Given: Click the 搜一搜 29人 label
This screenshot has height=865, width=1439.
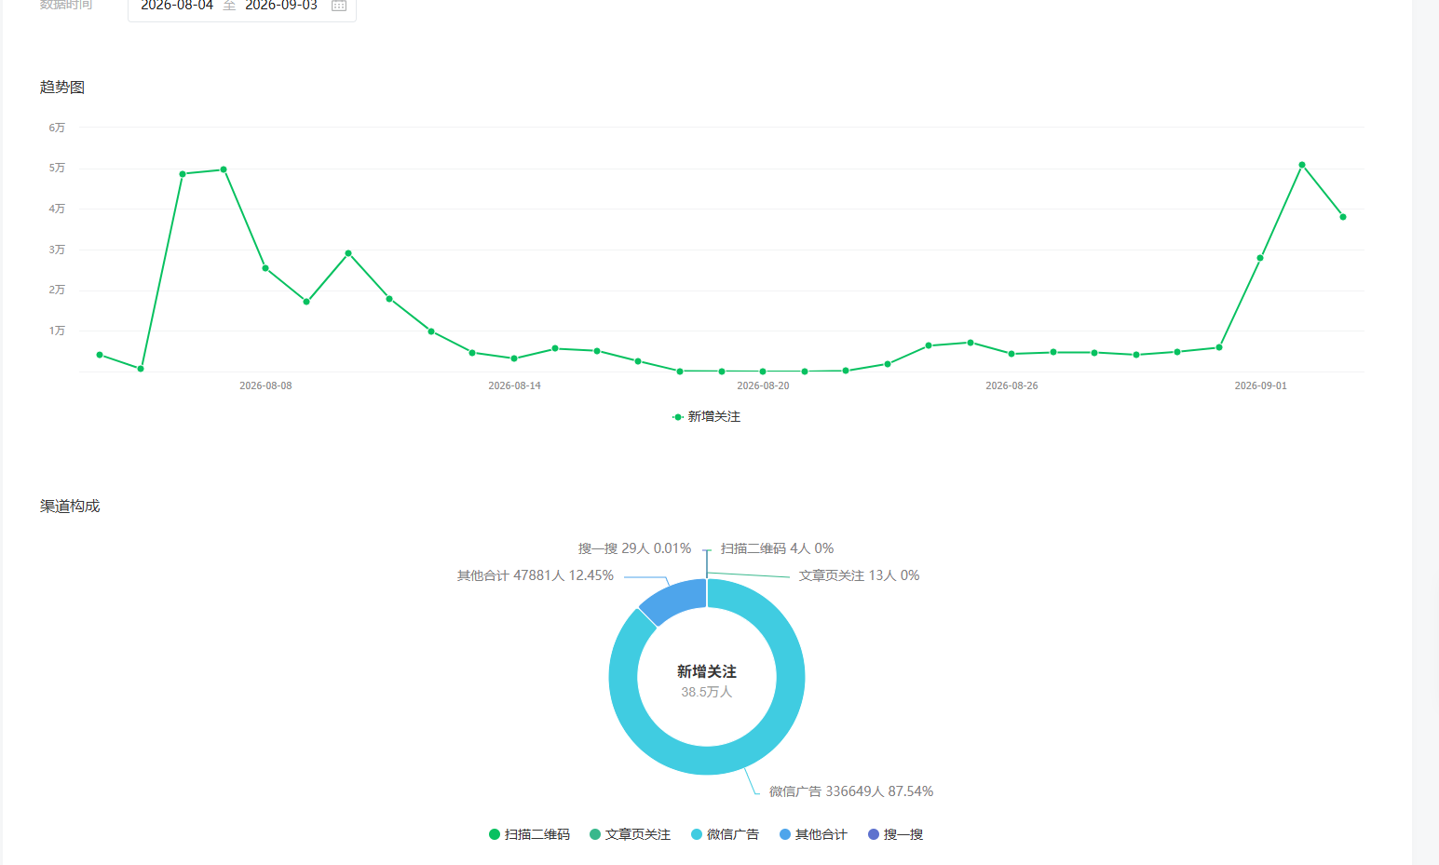Looking at the screenshot, I should pos(635,548).
